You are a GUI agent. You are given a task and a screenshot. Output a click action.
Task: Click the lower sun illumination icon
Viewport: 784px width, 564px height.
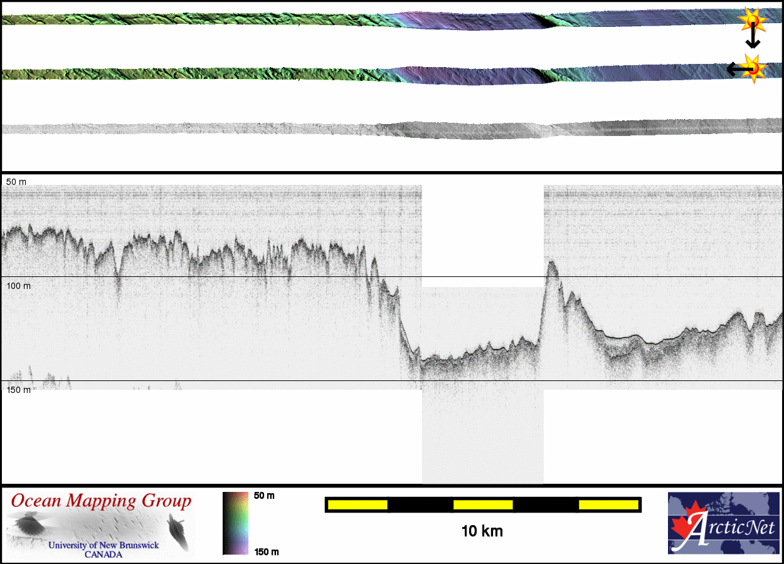coord(755,68)
